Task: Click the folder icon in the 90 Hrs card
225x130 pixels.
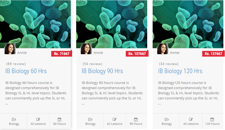Action: (x=90, y=119)
